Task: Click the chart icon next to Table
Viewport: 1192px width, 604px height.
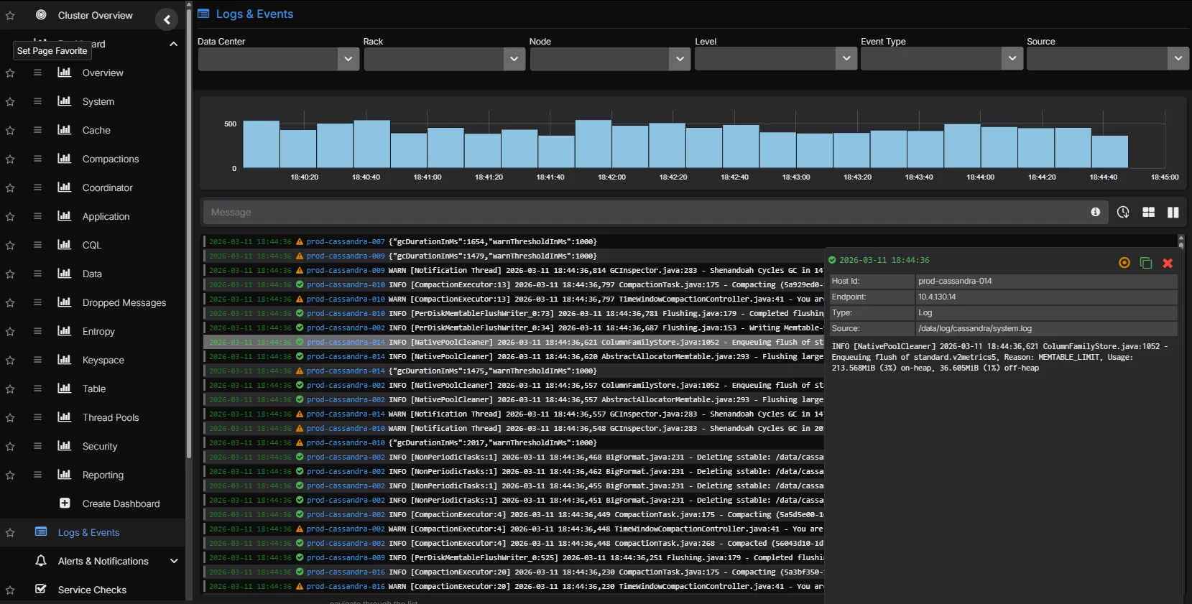Action: click(65, 388)
